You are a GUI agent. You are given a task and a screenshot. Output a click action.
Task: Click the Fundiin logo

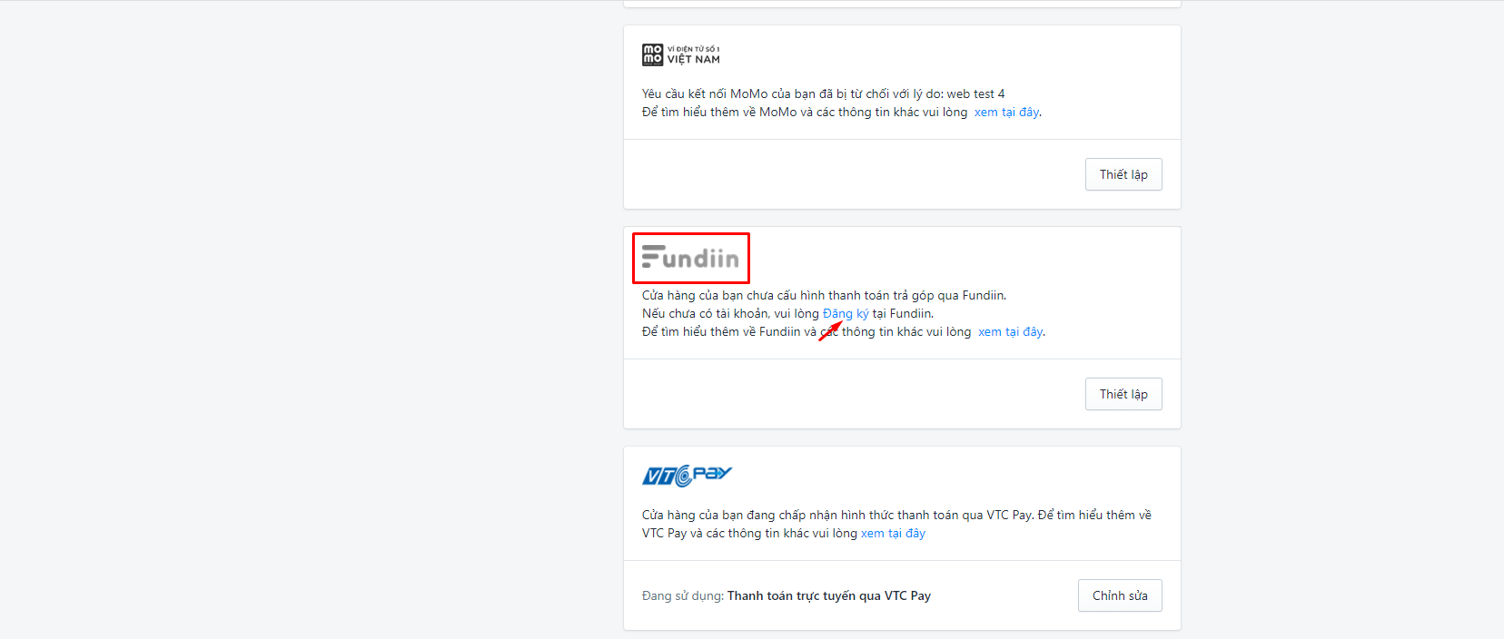[x=690, y=258]
